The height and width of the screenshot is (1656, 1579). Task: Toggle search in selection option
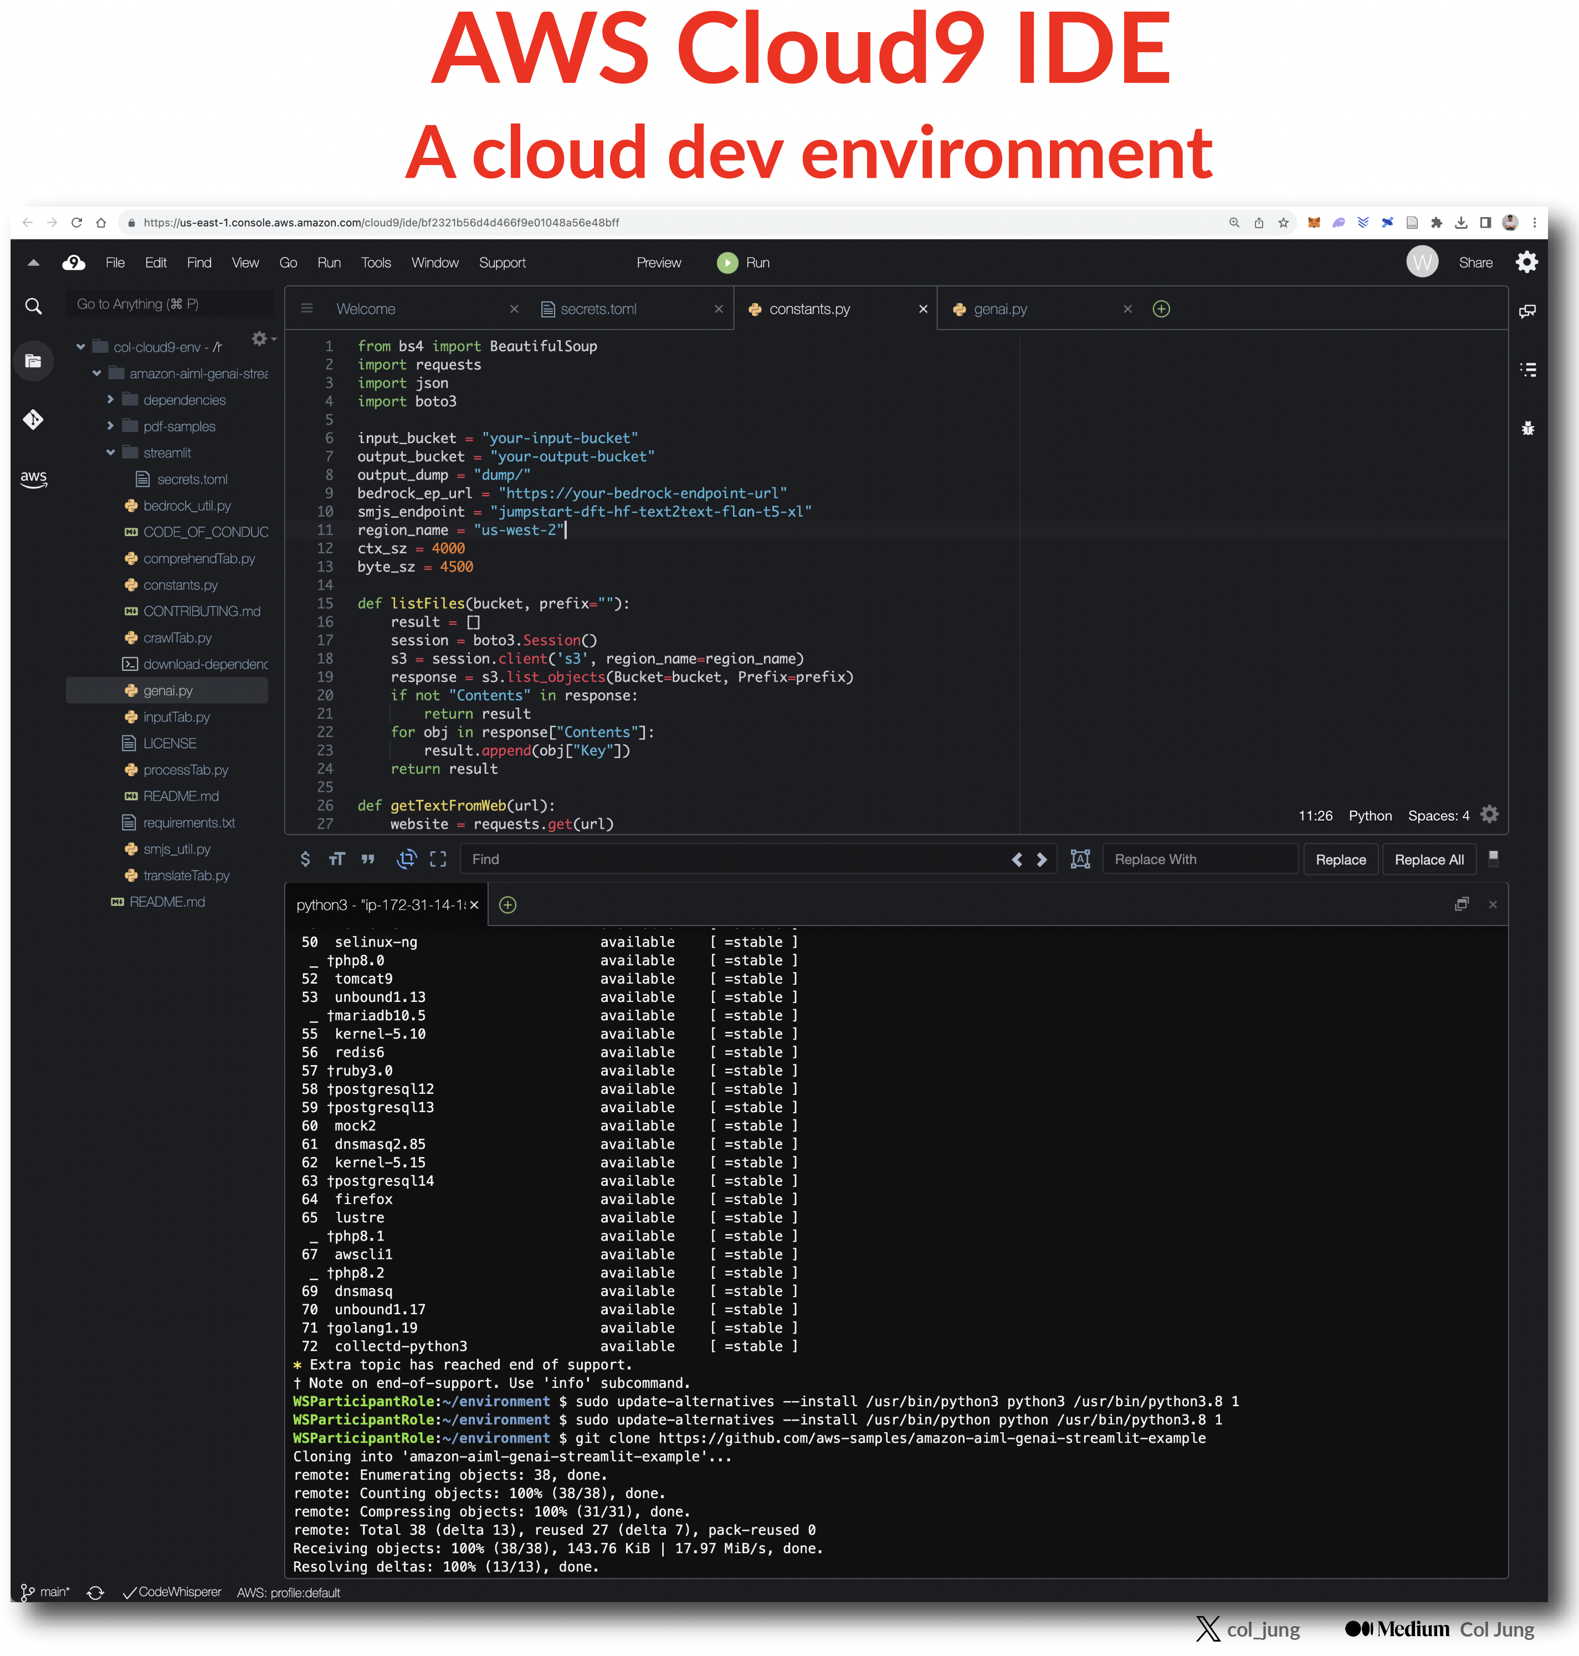438,859
